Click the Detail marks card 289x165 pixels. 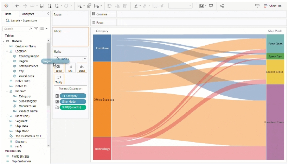(82, 68)
